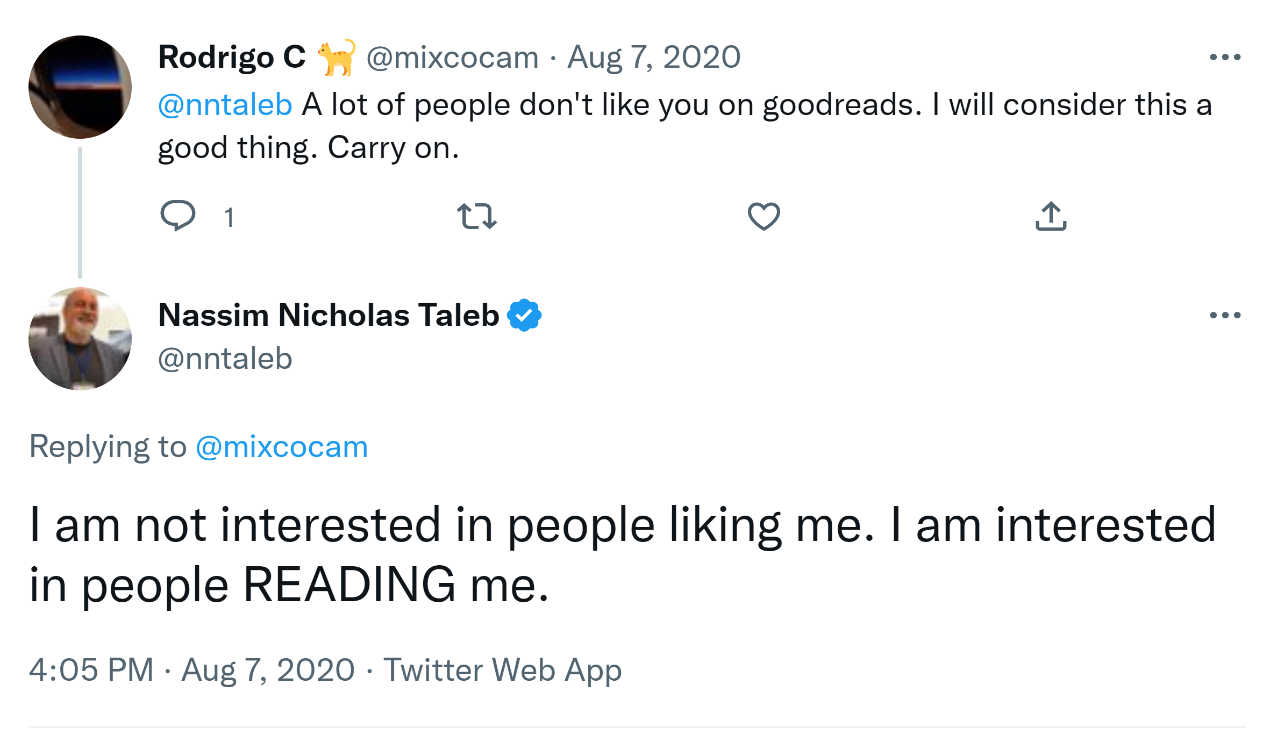Click the gray @nntaleb handle under name
Image resolution: width=1270 pixels, height=741 pixels.
(225, 359)
